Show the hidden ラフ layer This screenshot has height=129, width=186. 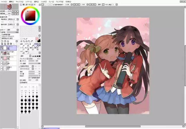tap(2, 62)
